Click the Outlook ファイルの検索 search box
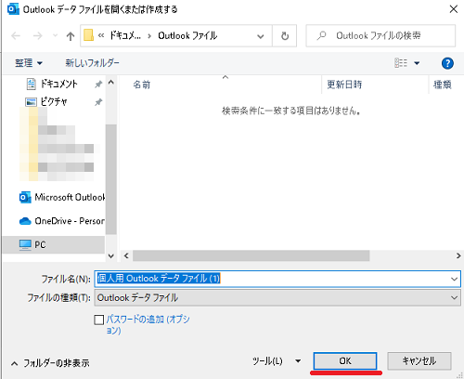This screenshot has width=464, height=379. [380, 36]
